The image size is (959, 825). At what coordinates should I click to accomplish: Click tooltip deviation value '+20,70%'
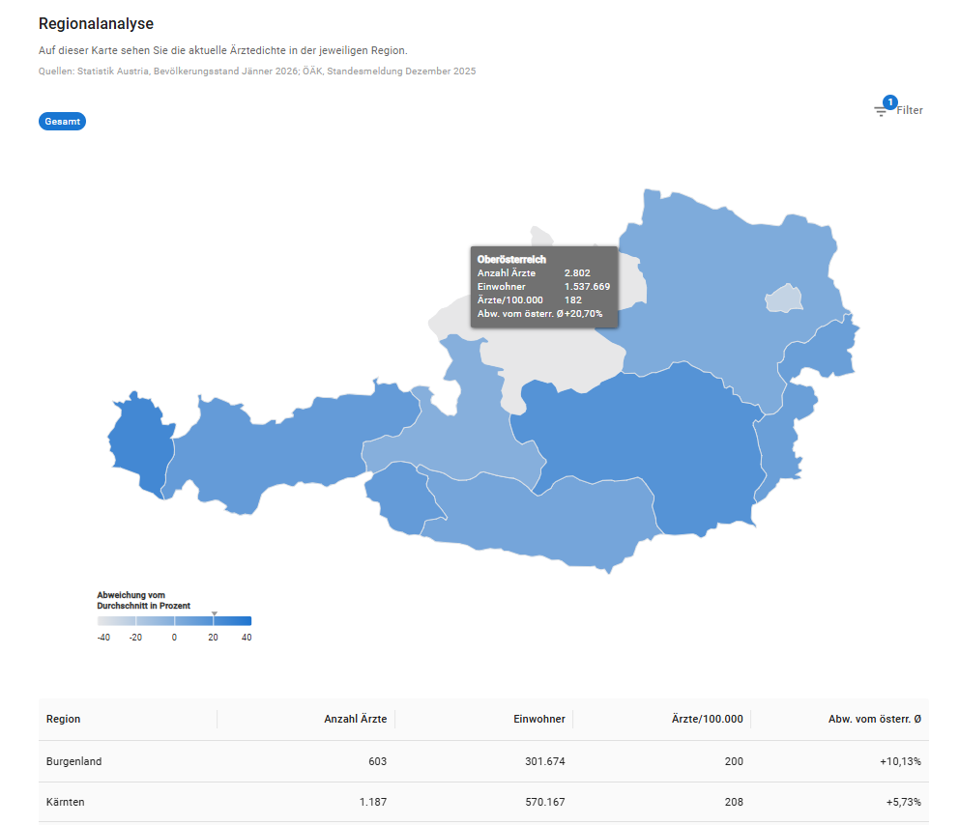(584, 314)
